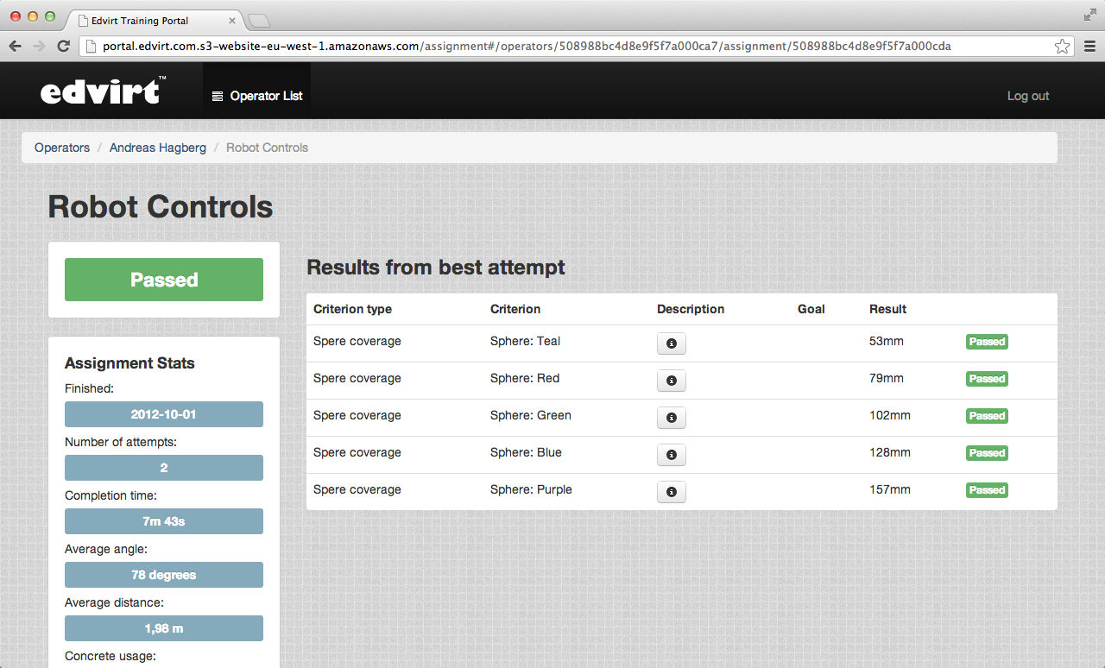Image resolution: width=1105 pixels, height=668 pixels.
Task: Open info description for Sphere: Green
Action: click(672, 418)
